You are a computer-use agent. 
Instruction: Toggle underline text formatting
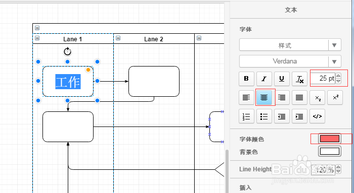[x=282, y=79]
